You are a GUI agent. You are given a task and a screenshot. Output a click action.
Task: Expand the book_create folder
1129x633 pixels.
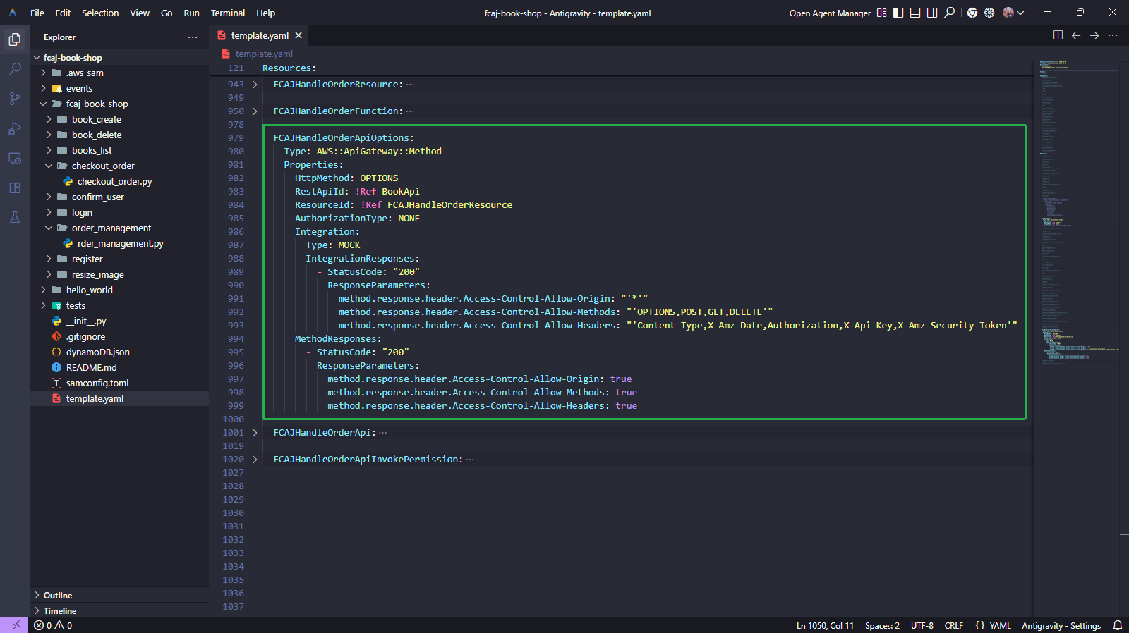click(49, 120)
